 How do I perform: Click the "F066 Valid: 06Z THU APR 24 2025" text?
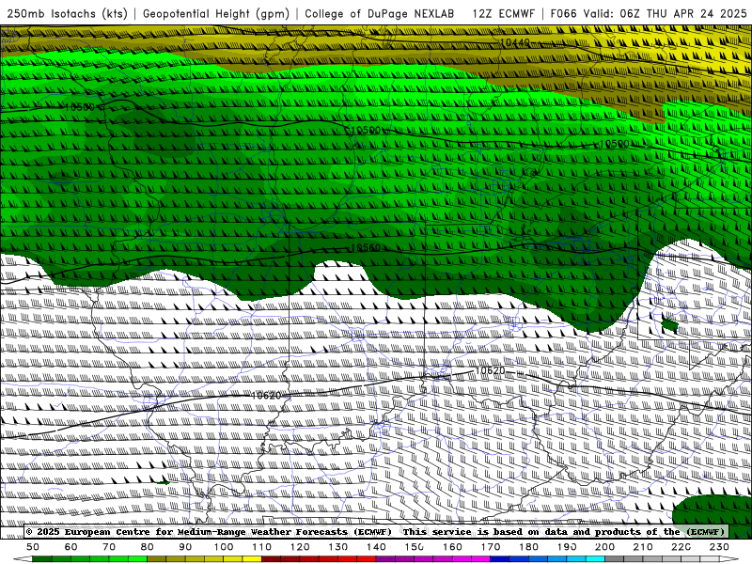[x=649, y=13]
